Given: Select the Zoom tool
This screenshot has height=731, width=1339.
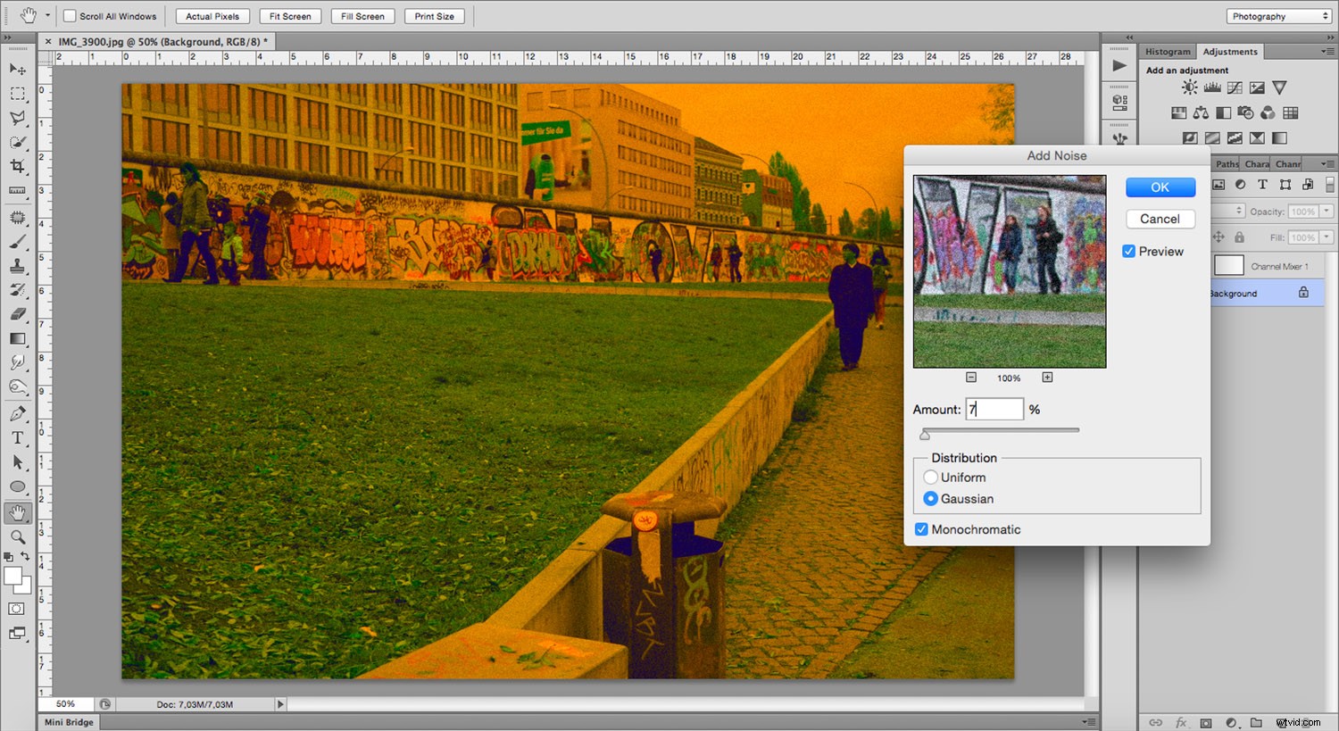Looking at the screenshot, I should (x=18, y=536).
